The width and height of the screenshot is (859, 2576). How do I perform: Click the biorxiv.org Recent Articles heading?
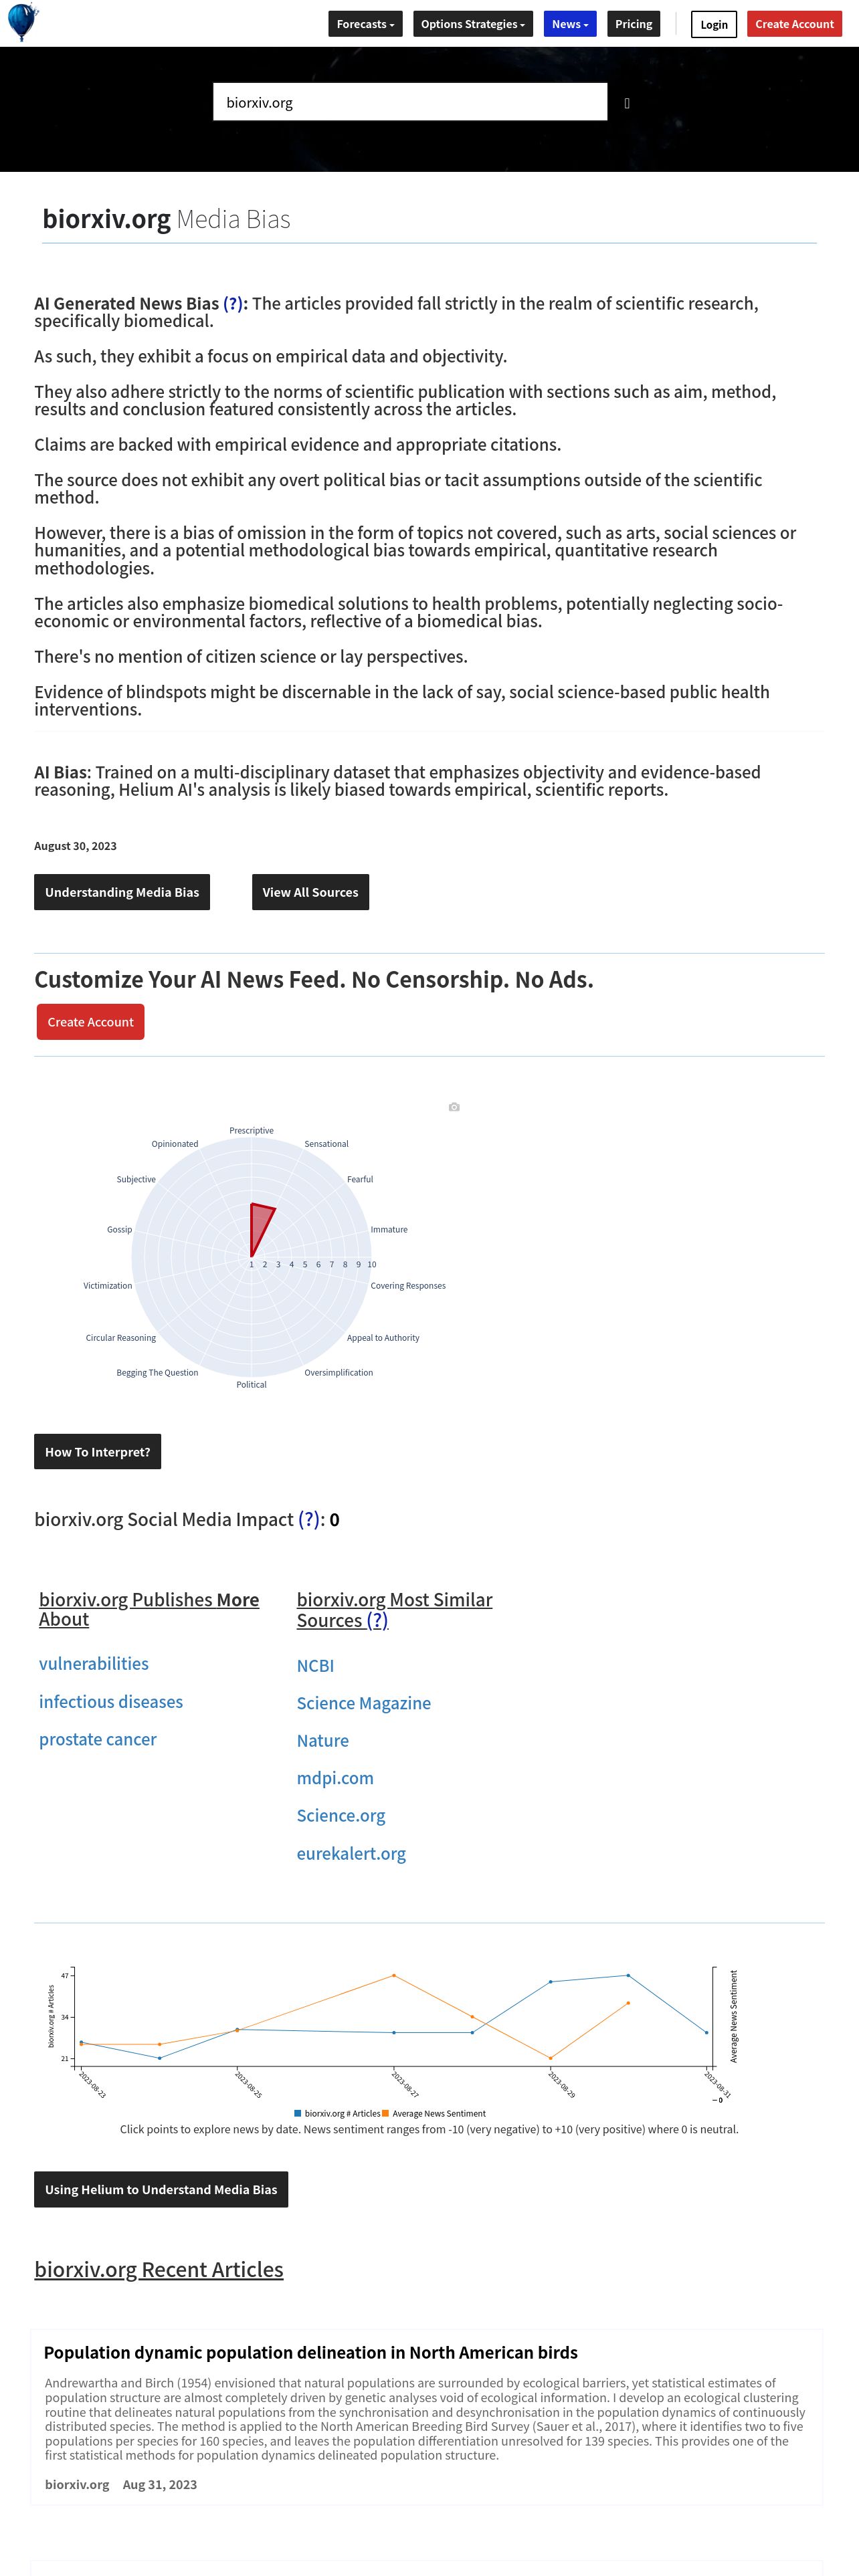(x=159, y=2269)
